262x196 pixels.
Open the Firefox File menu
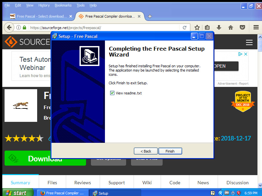tap(7, 5)
